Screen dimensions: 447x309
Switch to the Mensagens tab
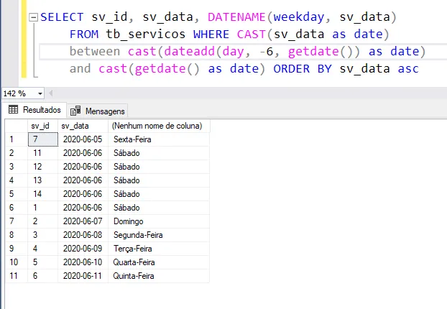tap(105, 111)
